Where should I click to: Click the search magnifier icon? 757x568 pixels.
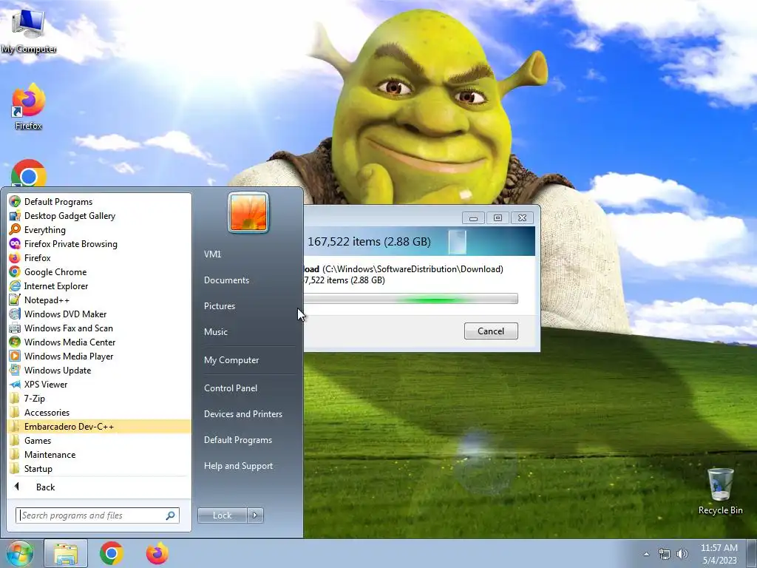click(x=171, y=515)
